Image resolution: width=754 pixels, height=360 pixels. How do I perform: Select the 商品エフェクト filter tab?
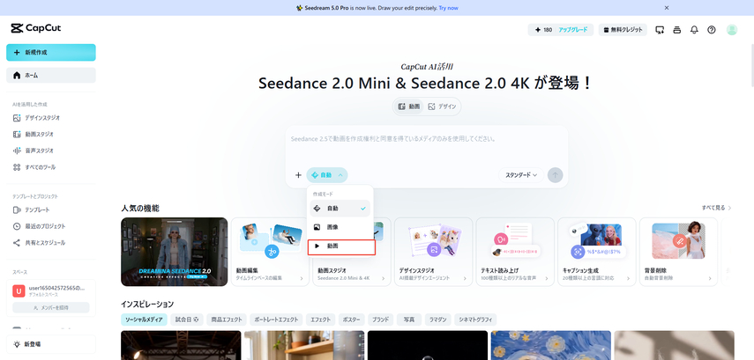point(227,320)
